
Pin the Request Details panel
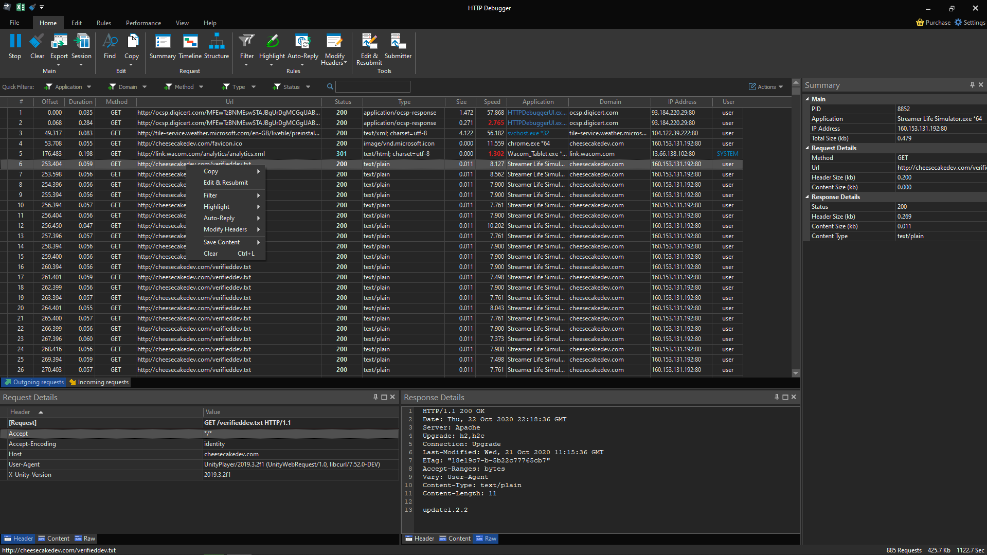375,397
